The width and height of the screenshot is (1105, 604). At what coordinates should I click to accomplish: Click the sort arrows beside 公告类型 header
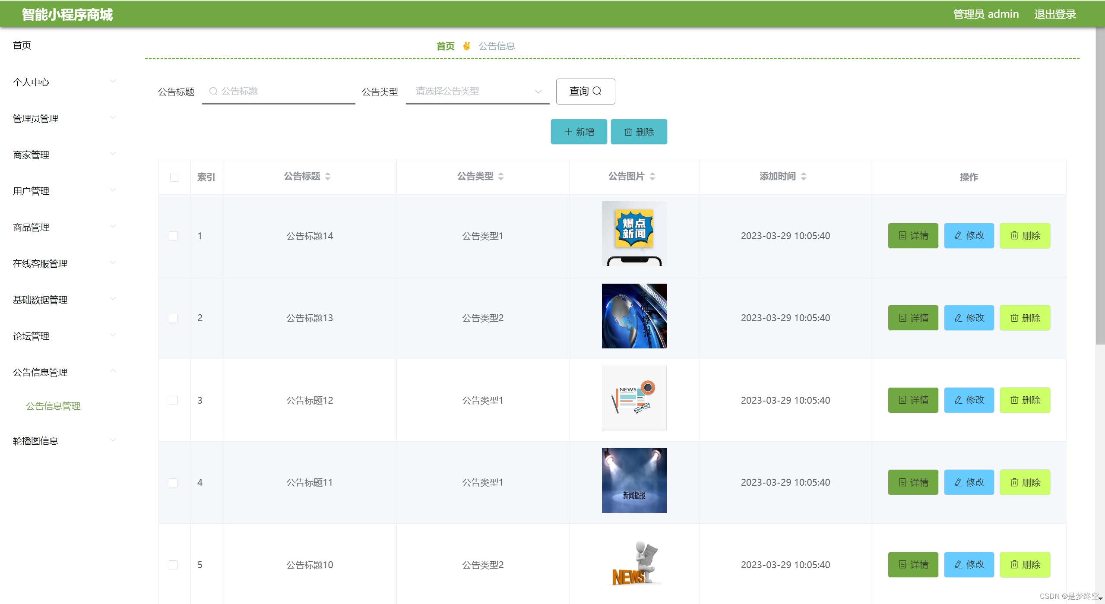[501, 176]
